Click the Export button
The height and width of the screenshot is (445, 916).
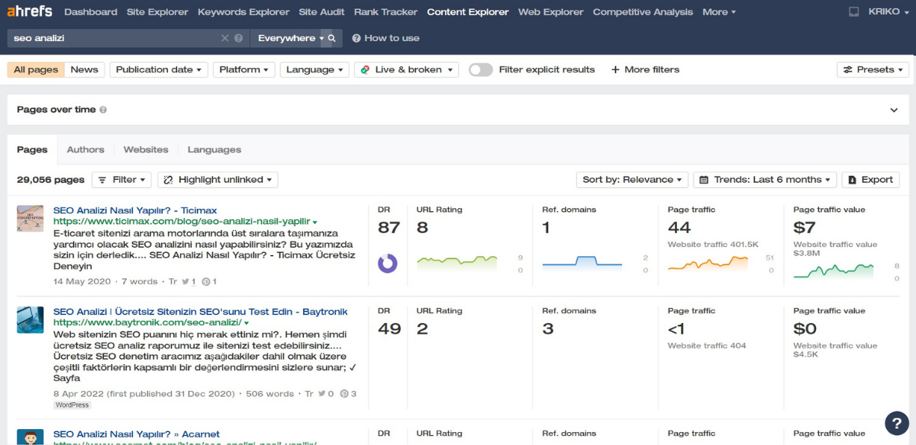(x=870, y=180)
